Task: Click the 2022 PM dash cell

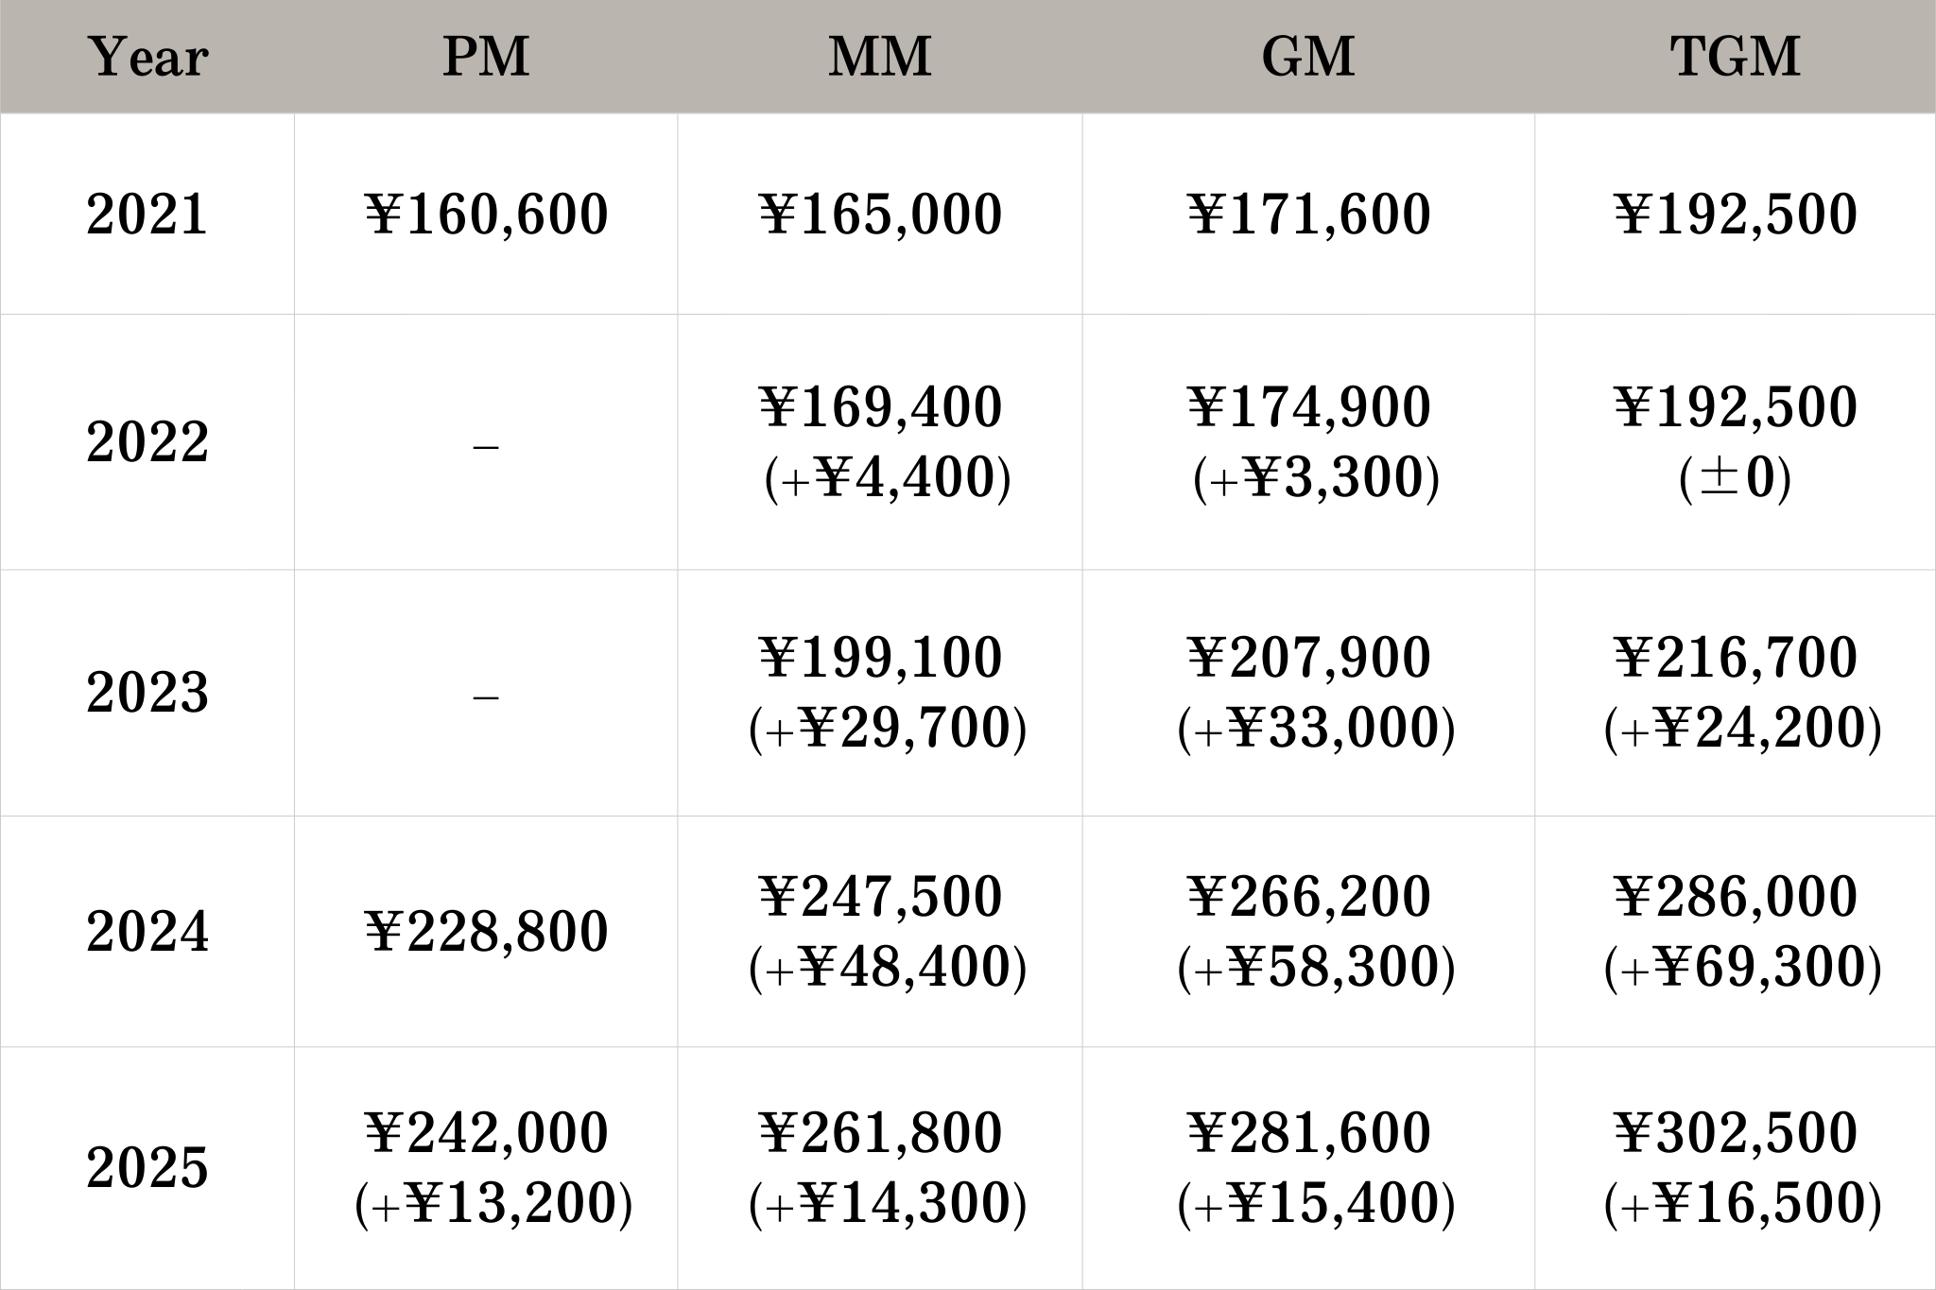Action: coord(486,443)
